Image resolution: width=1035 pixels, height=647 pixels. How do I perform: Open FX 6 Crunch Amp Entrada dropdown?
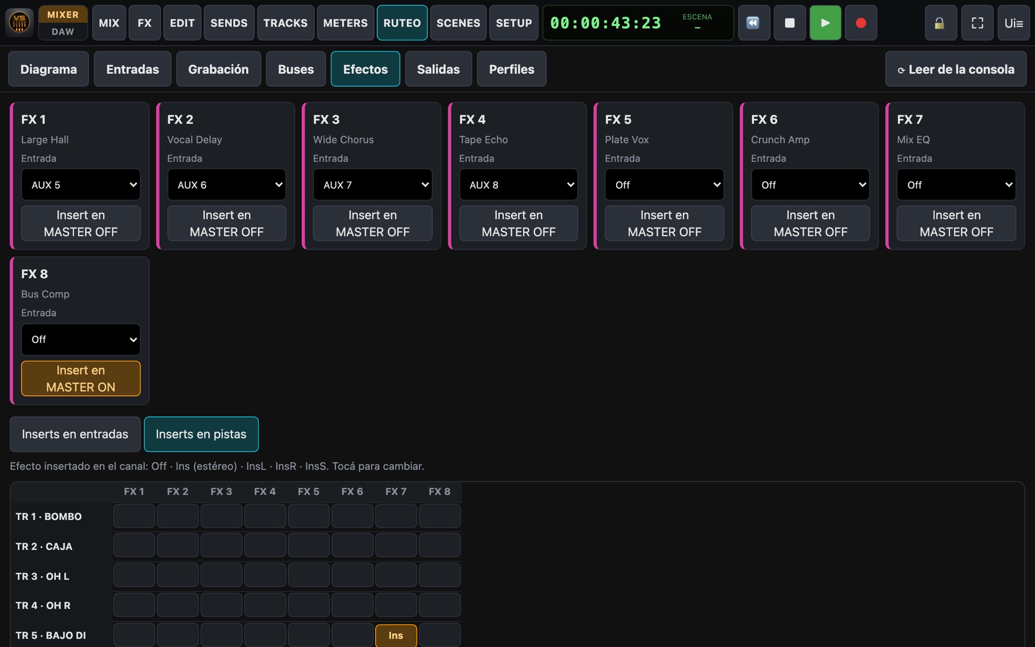[x=810, y=185]
